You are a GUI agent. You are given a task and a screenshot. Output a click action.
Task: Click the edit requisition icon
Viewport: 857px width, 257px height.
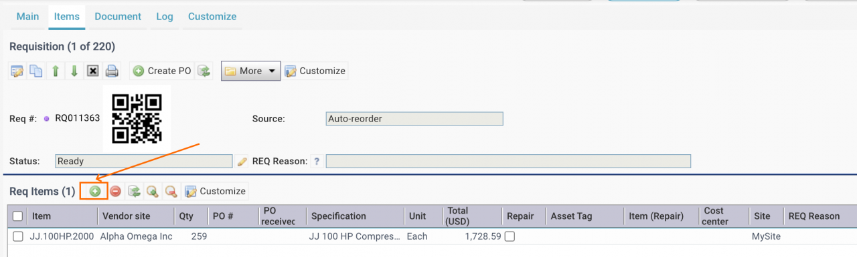17,71
